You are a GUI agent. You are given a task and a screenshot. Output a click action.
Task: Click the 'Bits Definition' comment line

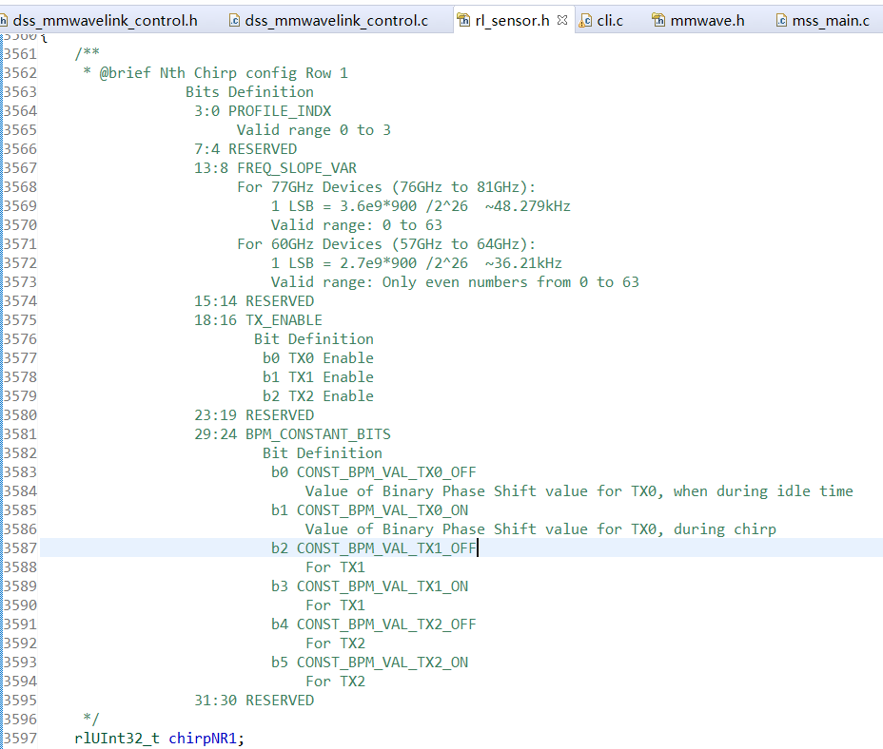pos(249,92)
